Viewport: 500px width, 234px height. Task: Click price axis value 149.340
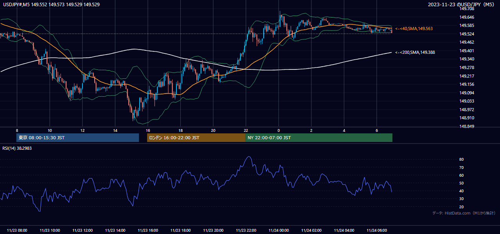[x=467, y=59]
